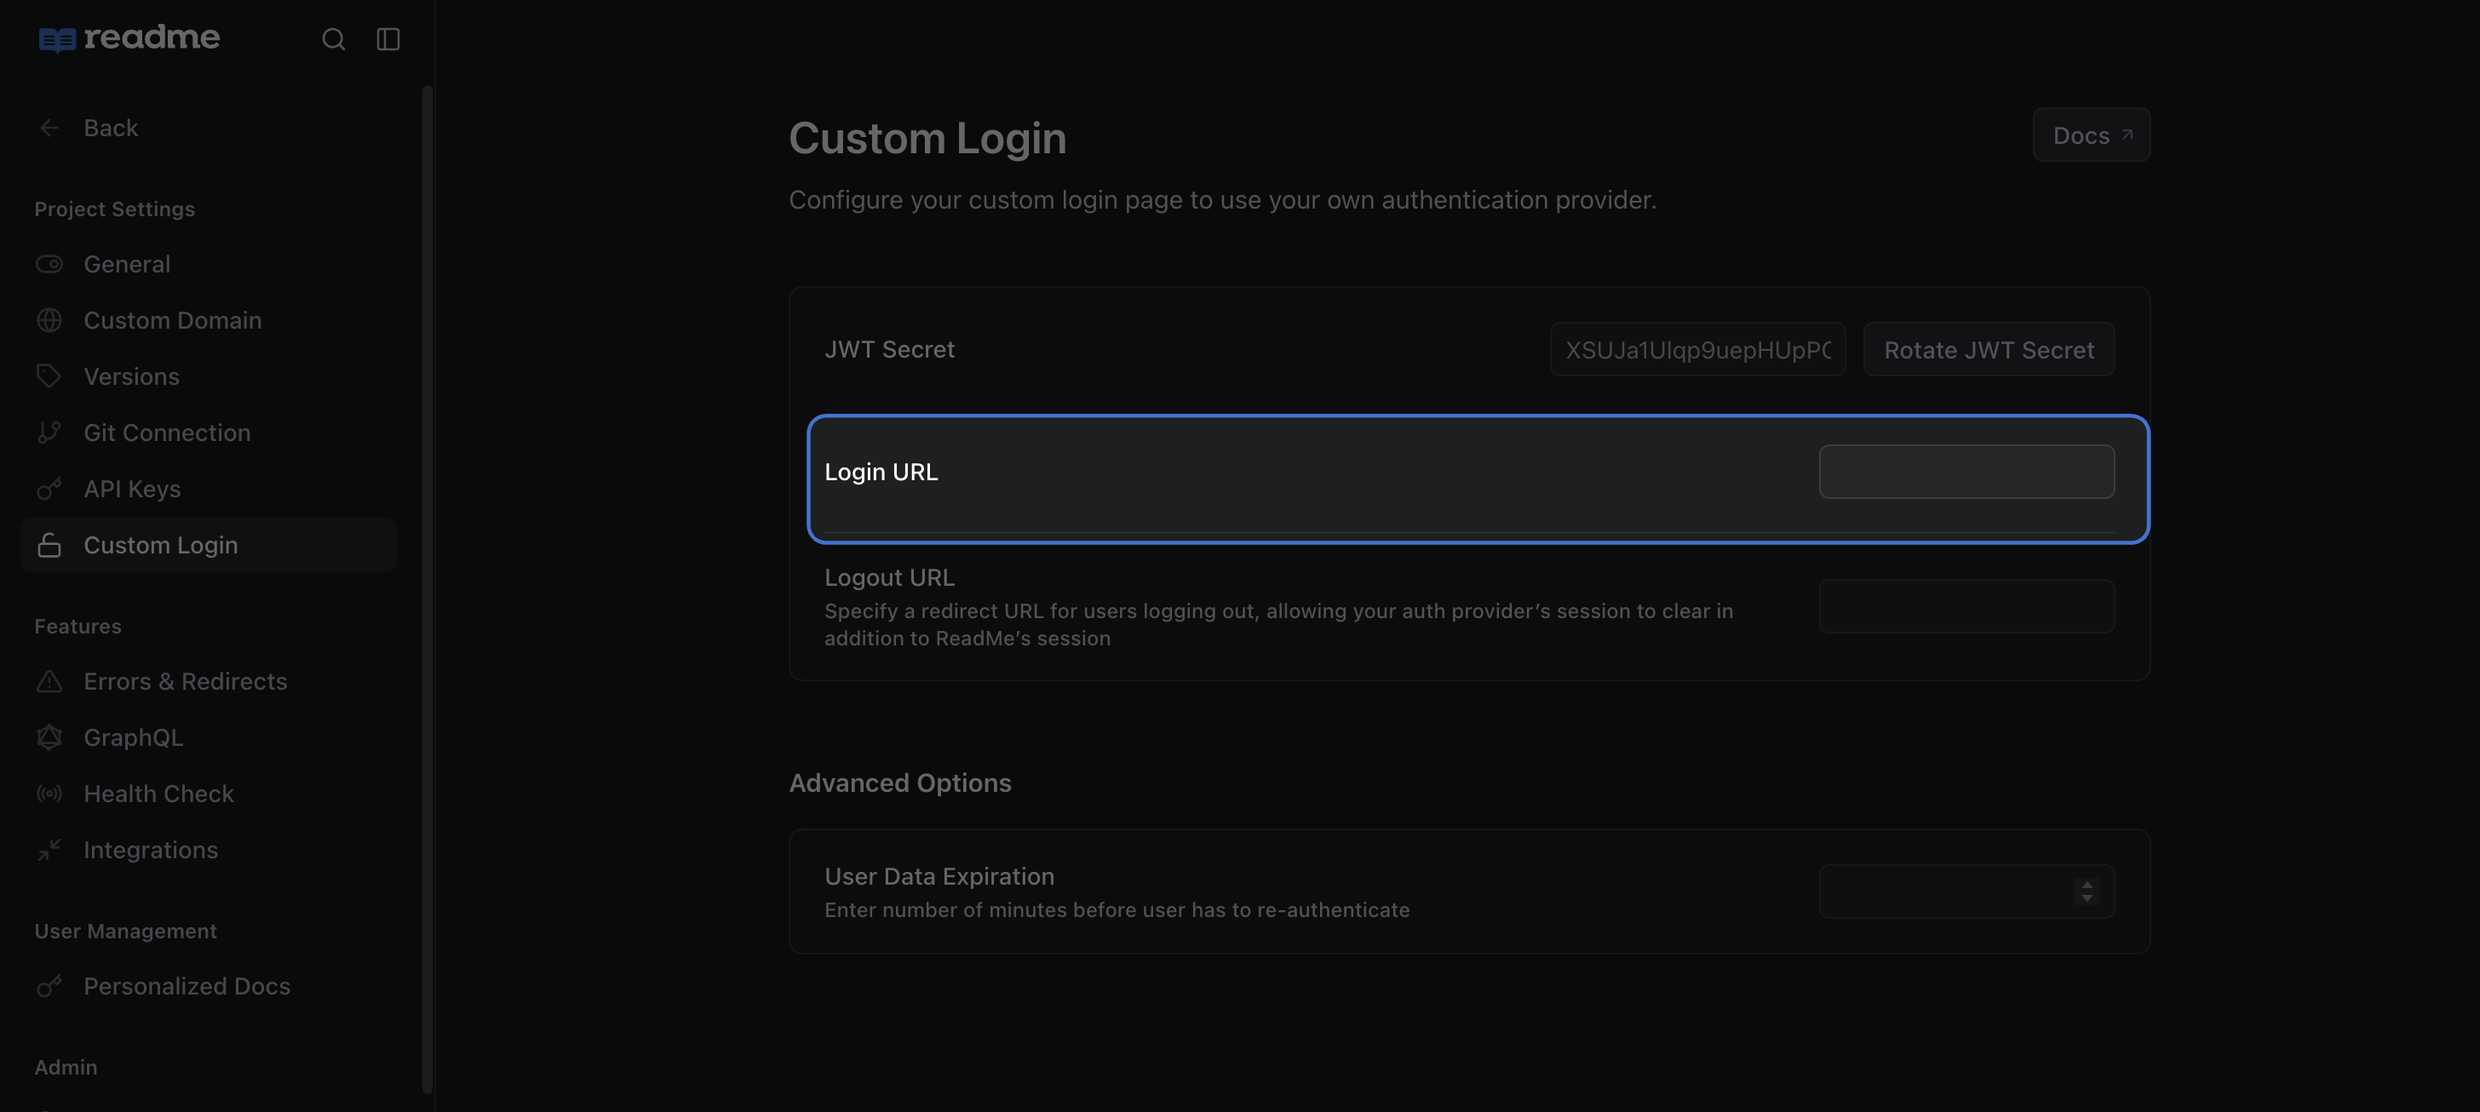Go to General settings

[208, 264]
